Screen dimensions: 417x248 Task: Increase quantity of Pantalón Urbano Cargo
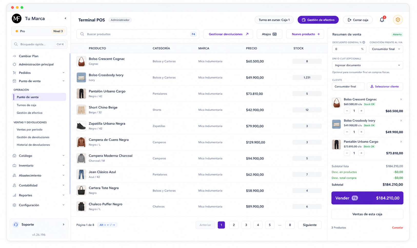click(x=361, y=153)
